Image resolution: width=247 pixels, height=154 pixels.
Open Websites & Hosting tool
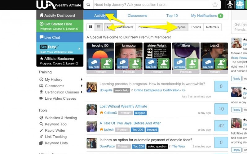pos(58,118)
